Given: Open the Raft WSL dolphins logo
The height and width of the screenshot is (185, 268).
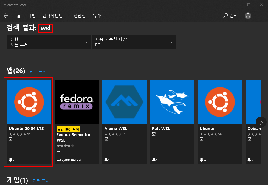Looking at the screenshot, I should [172, 102].
